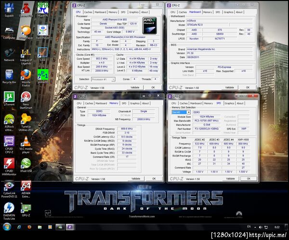Select About tab in Mainboard window
The height and width of the screenshot is (240, 289).
(239, 12)
